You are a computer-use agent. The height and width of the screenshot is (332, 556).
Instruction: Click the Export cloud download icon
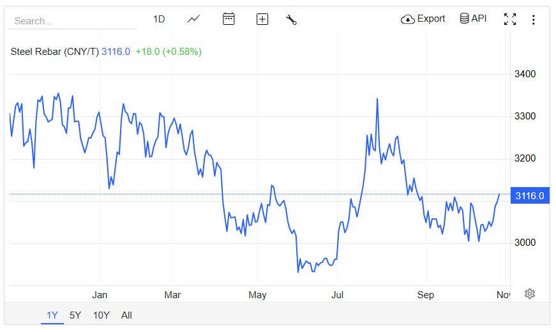click(x=408, y=19)
